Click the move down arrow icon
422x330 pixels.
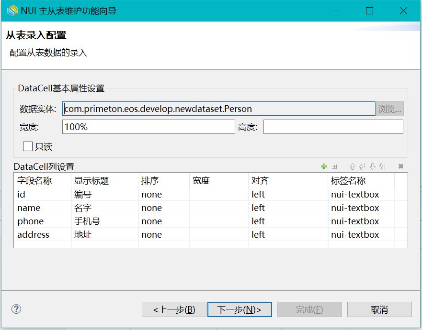click(x=372, y=166)
